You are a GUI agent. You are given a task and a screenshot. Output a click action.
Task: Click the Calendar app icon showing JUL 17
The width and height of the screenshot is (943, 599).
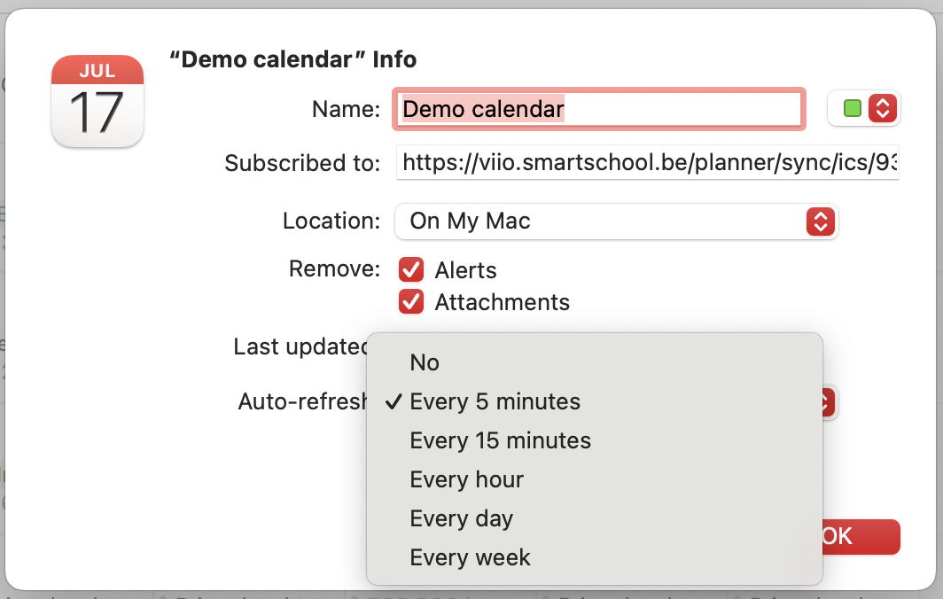point(97,101)
